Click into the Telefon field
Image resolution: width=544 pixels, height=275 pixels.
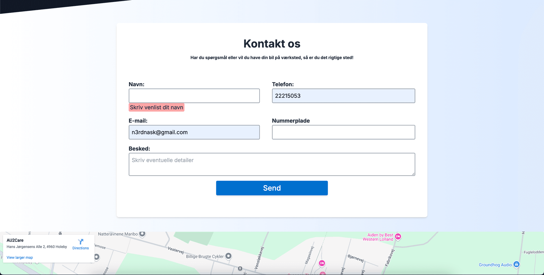[343, 96]
